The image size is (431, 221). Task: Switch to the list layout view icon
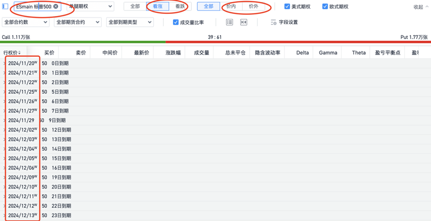(x=230, y=22)
